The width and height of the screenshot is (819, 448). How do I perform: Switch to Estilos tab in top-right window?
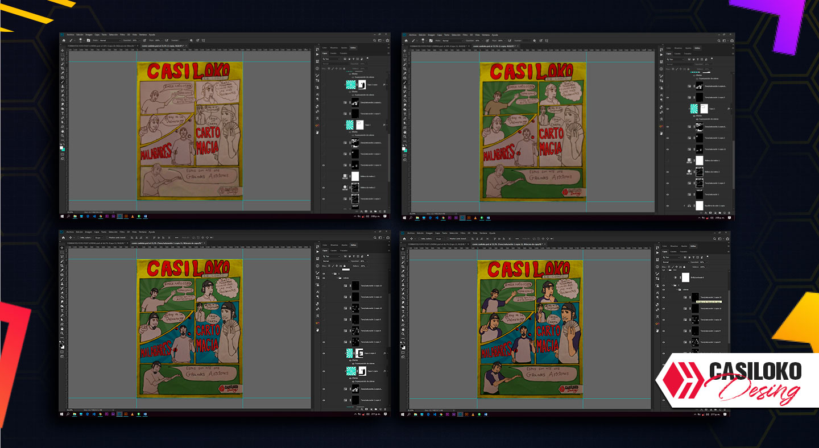click(697, 48)
